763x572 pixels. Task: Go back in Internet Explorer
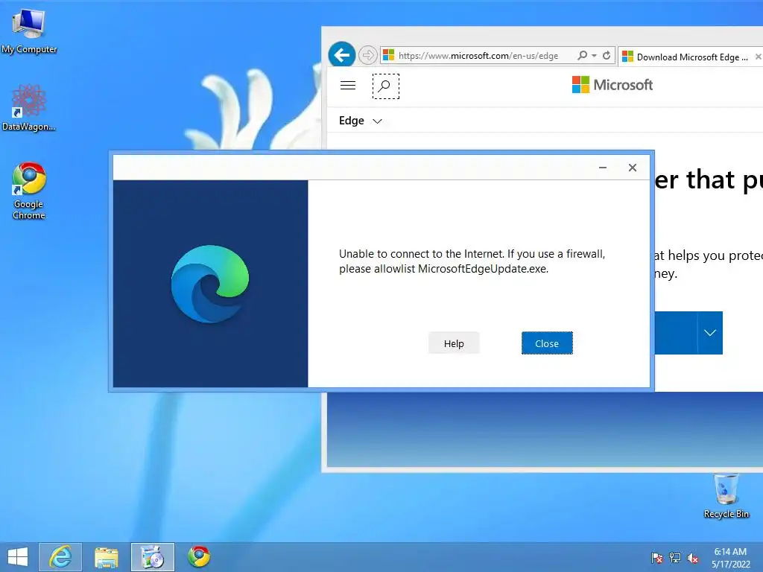pyautogui.click(x=341, y=55)
